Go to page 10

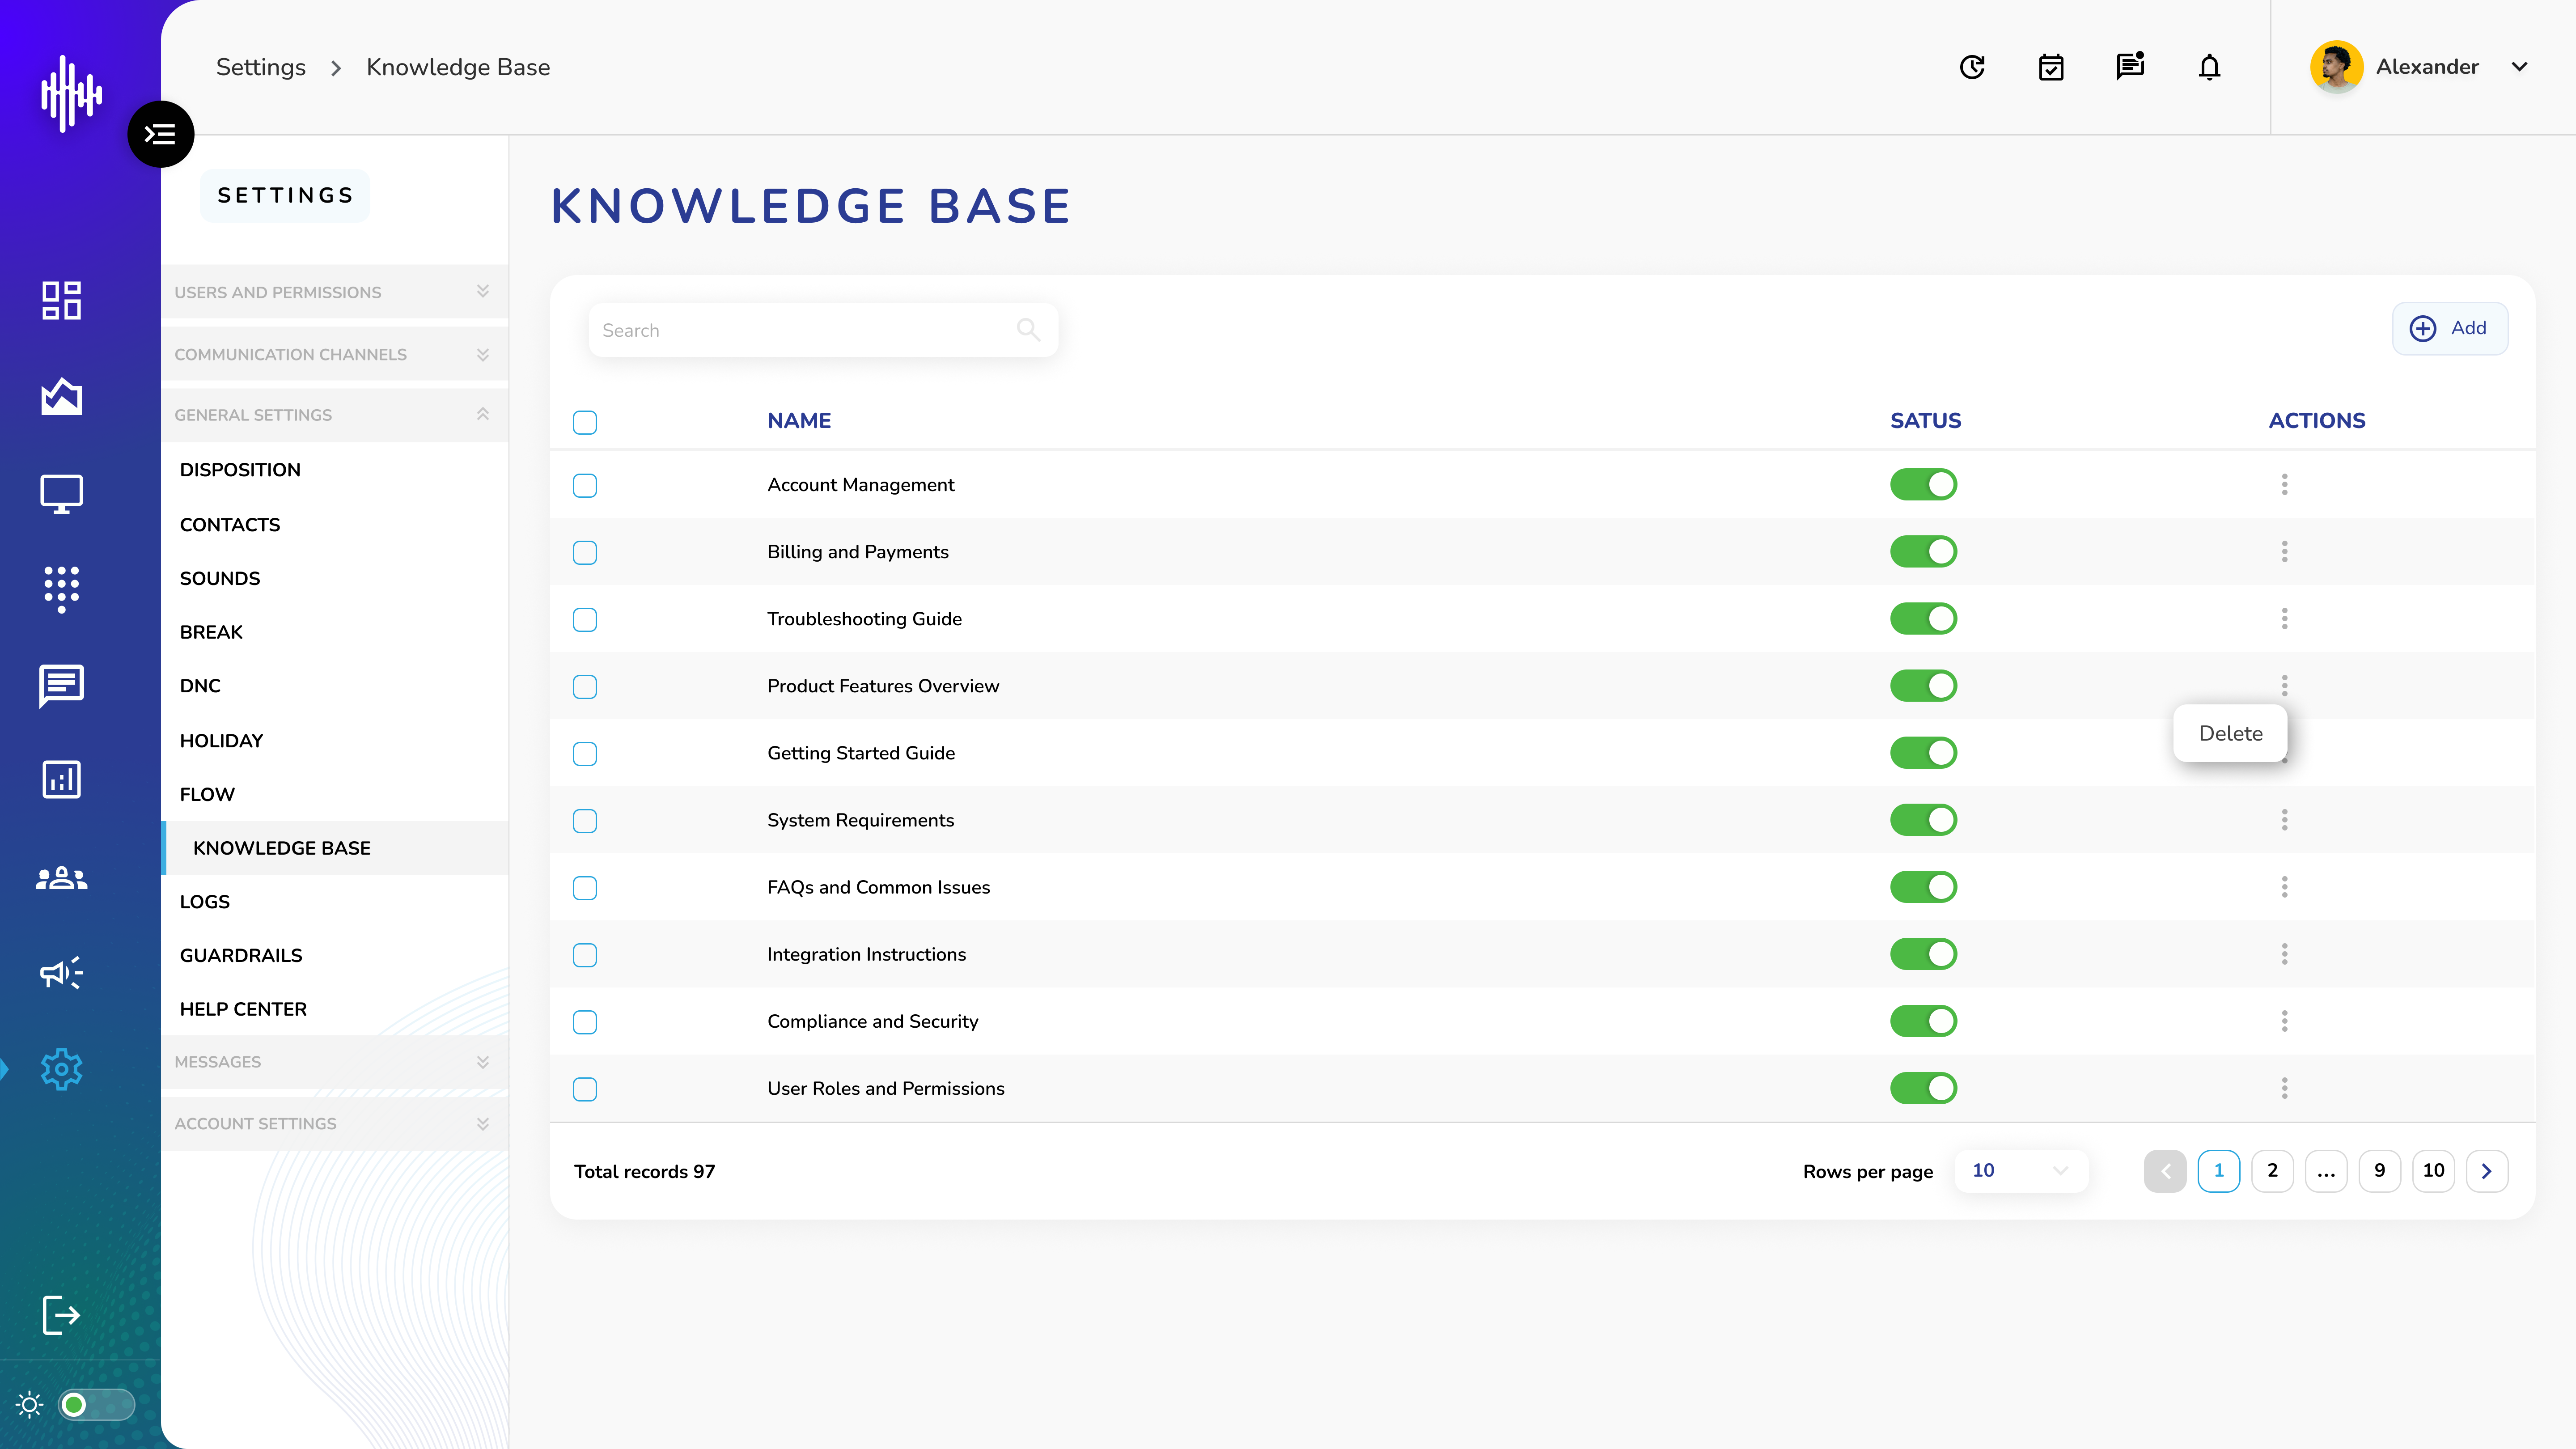pos(2433,1171)
